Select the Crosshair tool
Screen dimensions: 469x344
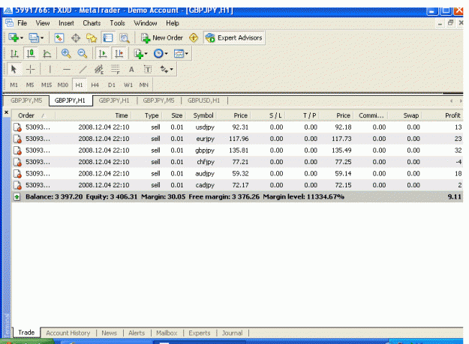(31, 70)
